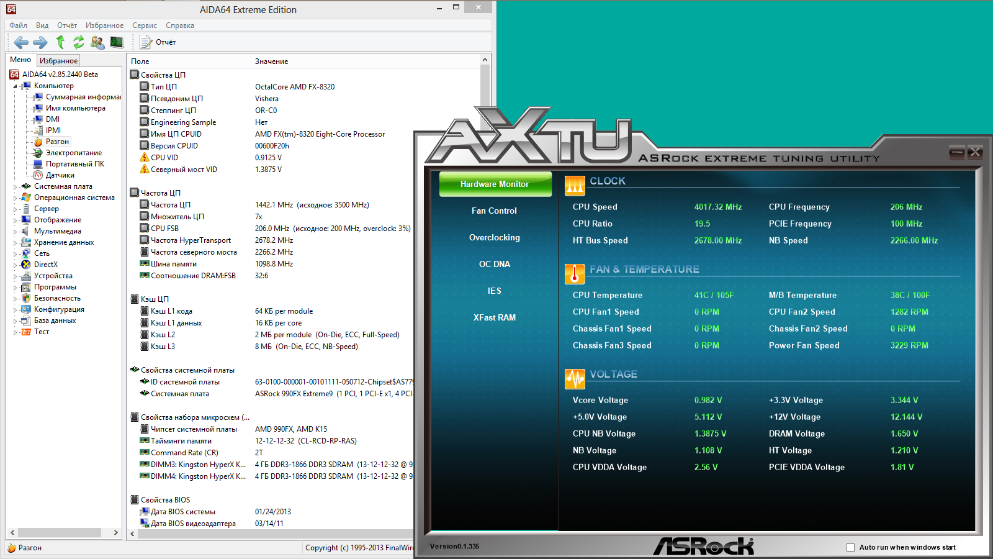Open Fan Control in AXTU
The height and width of the screenshot is (559, 993).
coord(494,211)
